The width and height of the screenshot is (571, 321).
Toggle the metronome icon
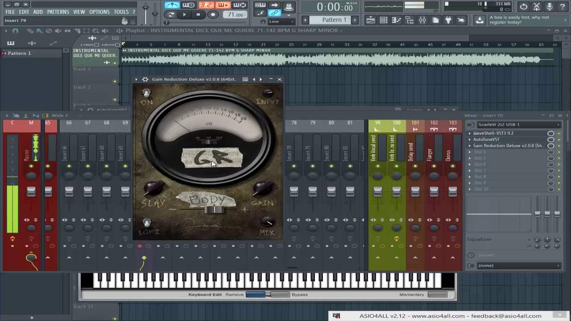(x=172, y=5)
